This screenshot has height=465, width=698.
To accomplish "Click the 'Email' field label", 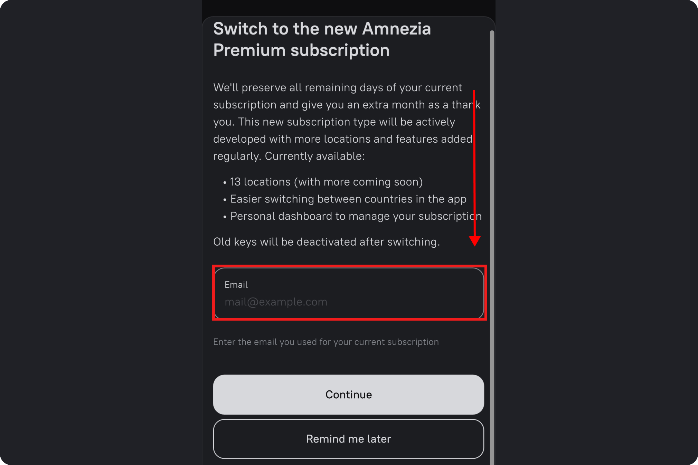I will pyautogui.click(x=236, y=285).
